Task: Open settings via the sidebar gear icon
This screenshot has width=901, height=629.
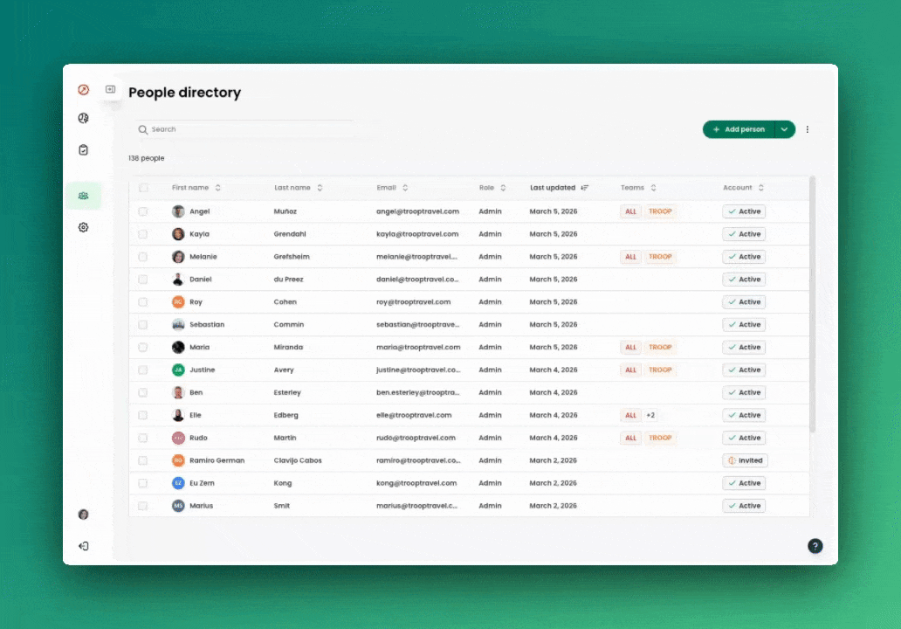Action: [83, 227]
